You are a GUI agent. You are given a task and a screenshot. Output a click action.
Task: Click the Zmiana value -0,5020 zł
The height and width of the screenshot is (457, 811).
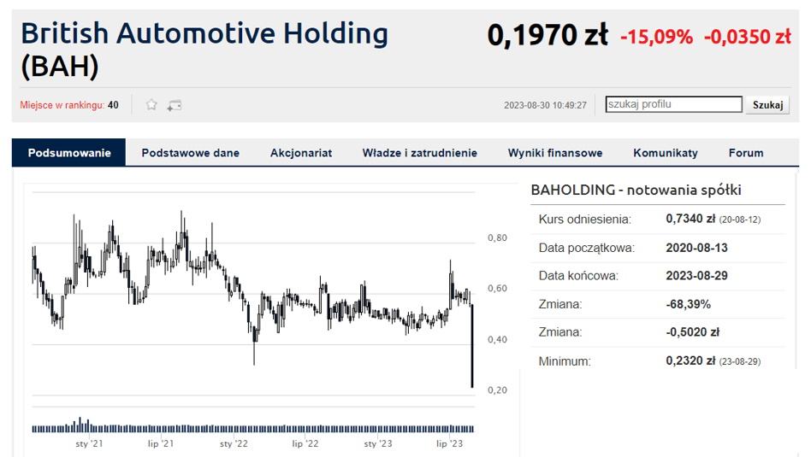(693, 332)
